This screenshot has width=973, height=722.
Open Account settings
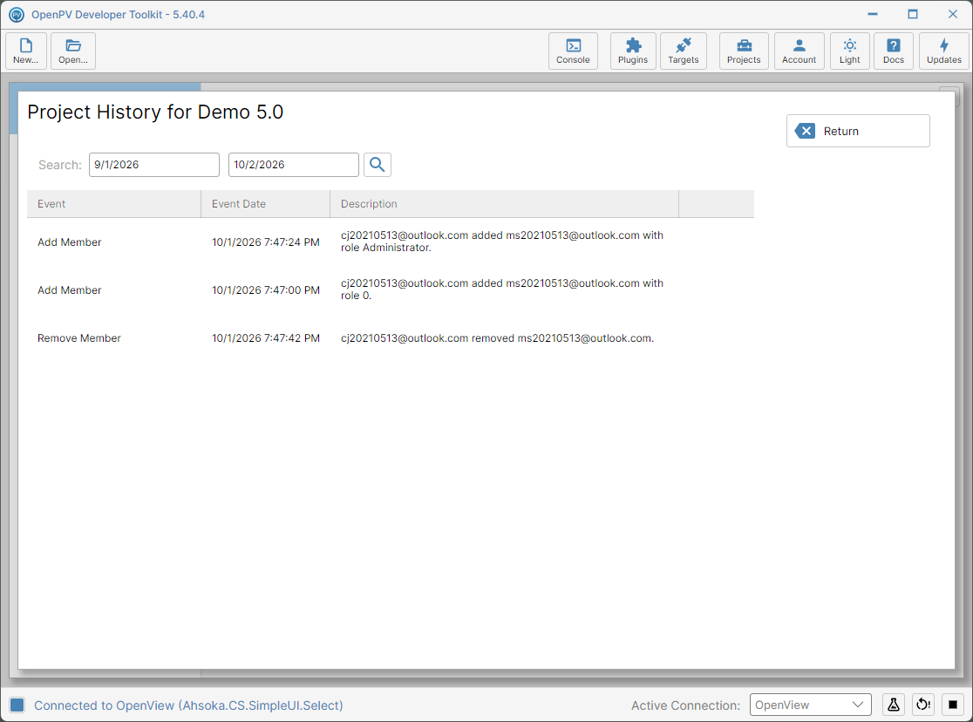[799, 51]
